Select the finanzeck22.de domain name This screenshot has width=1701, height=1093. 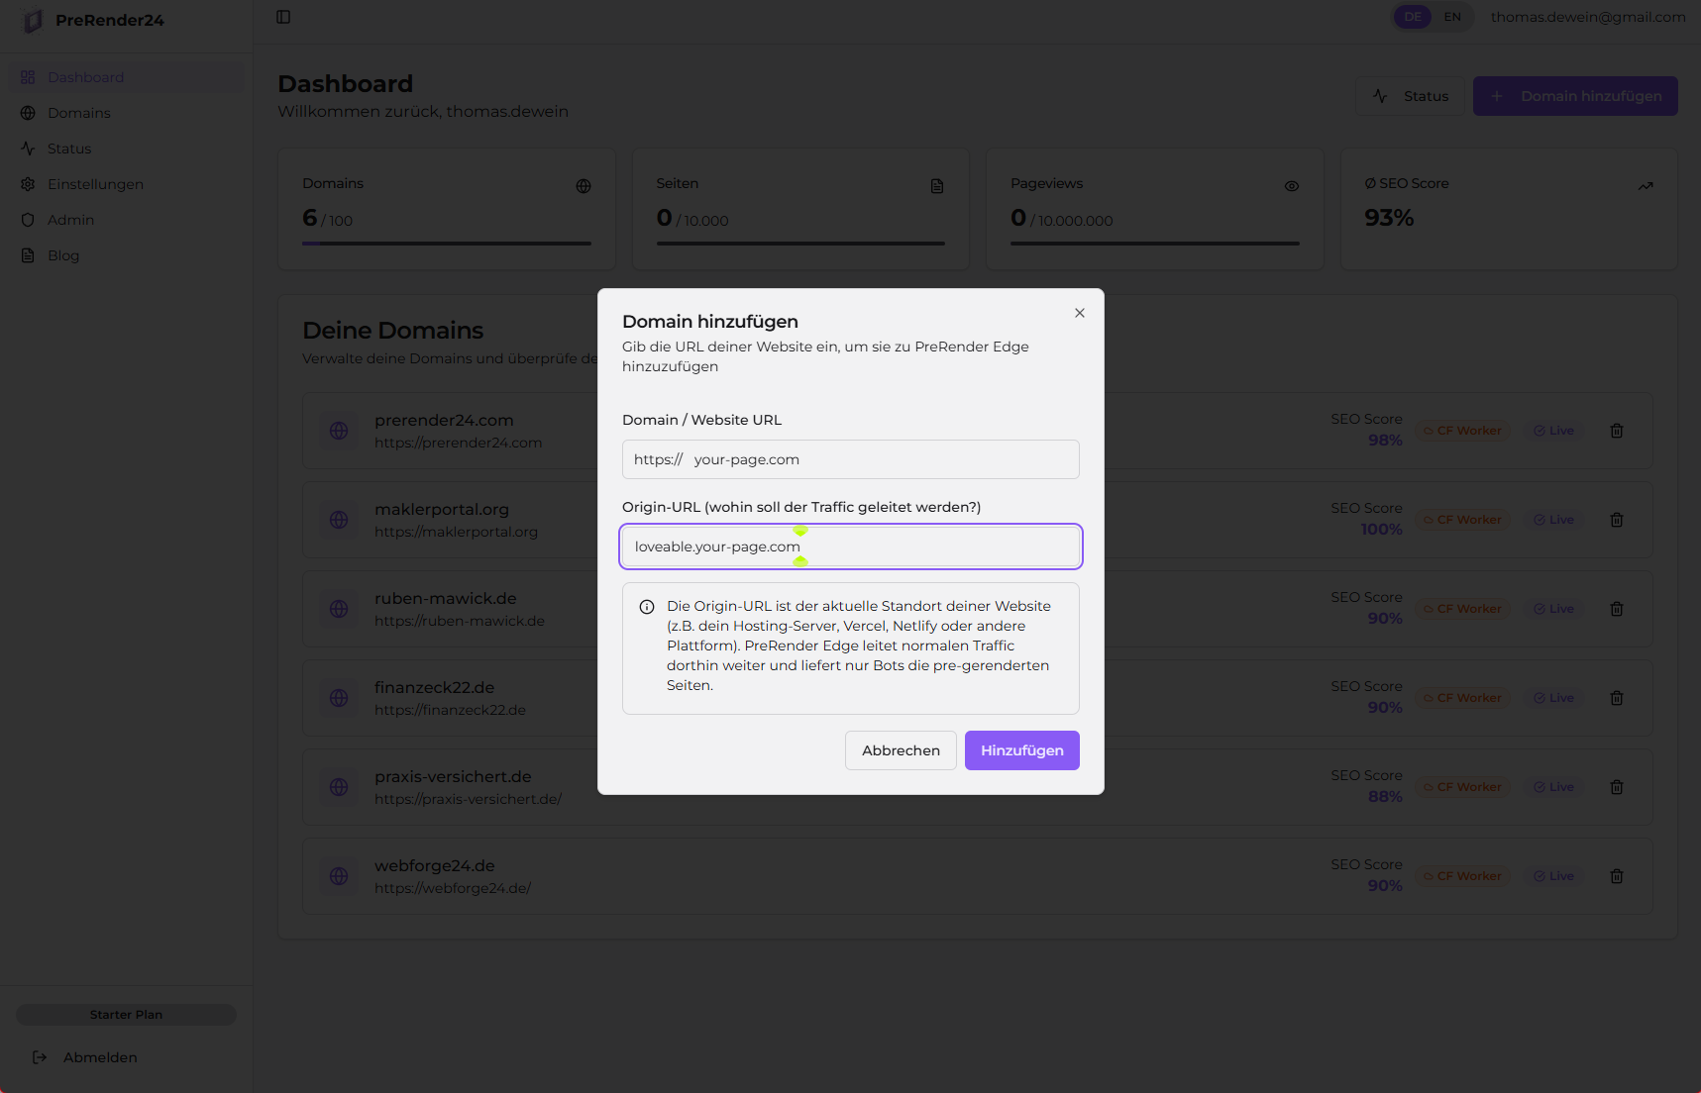(434, 687)
